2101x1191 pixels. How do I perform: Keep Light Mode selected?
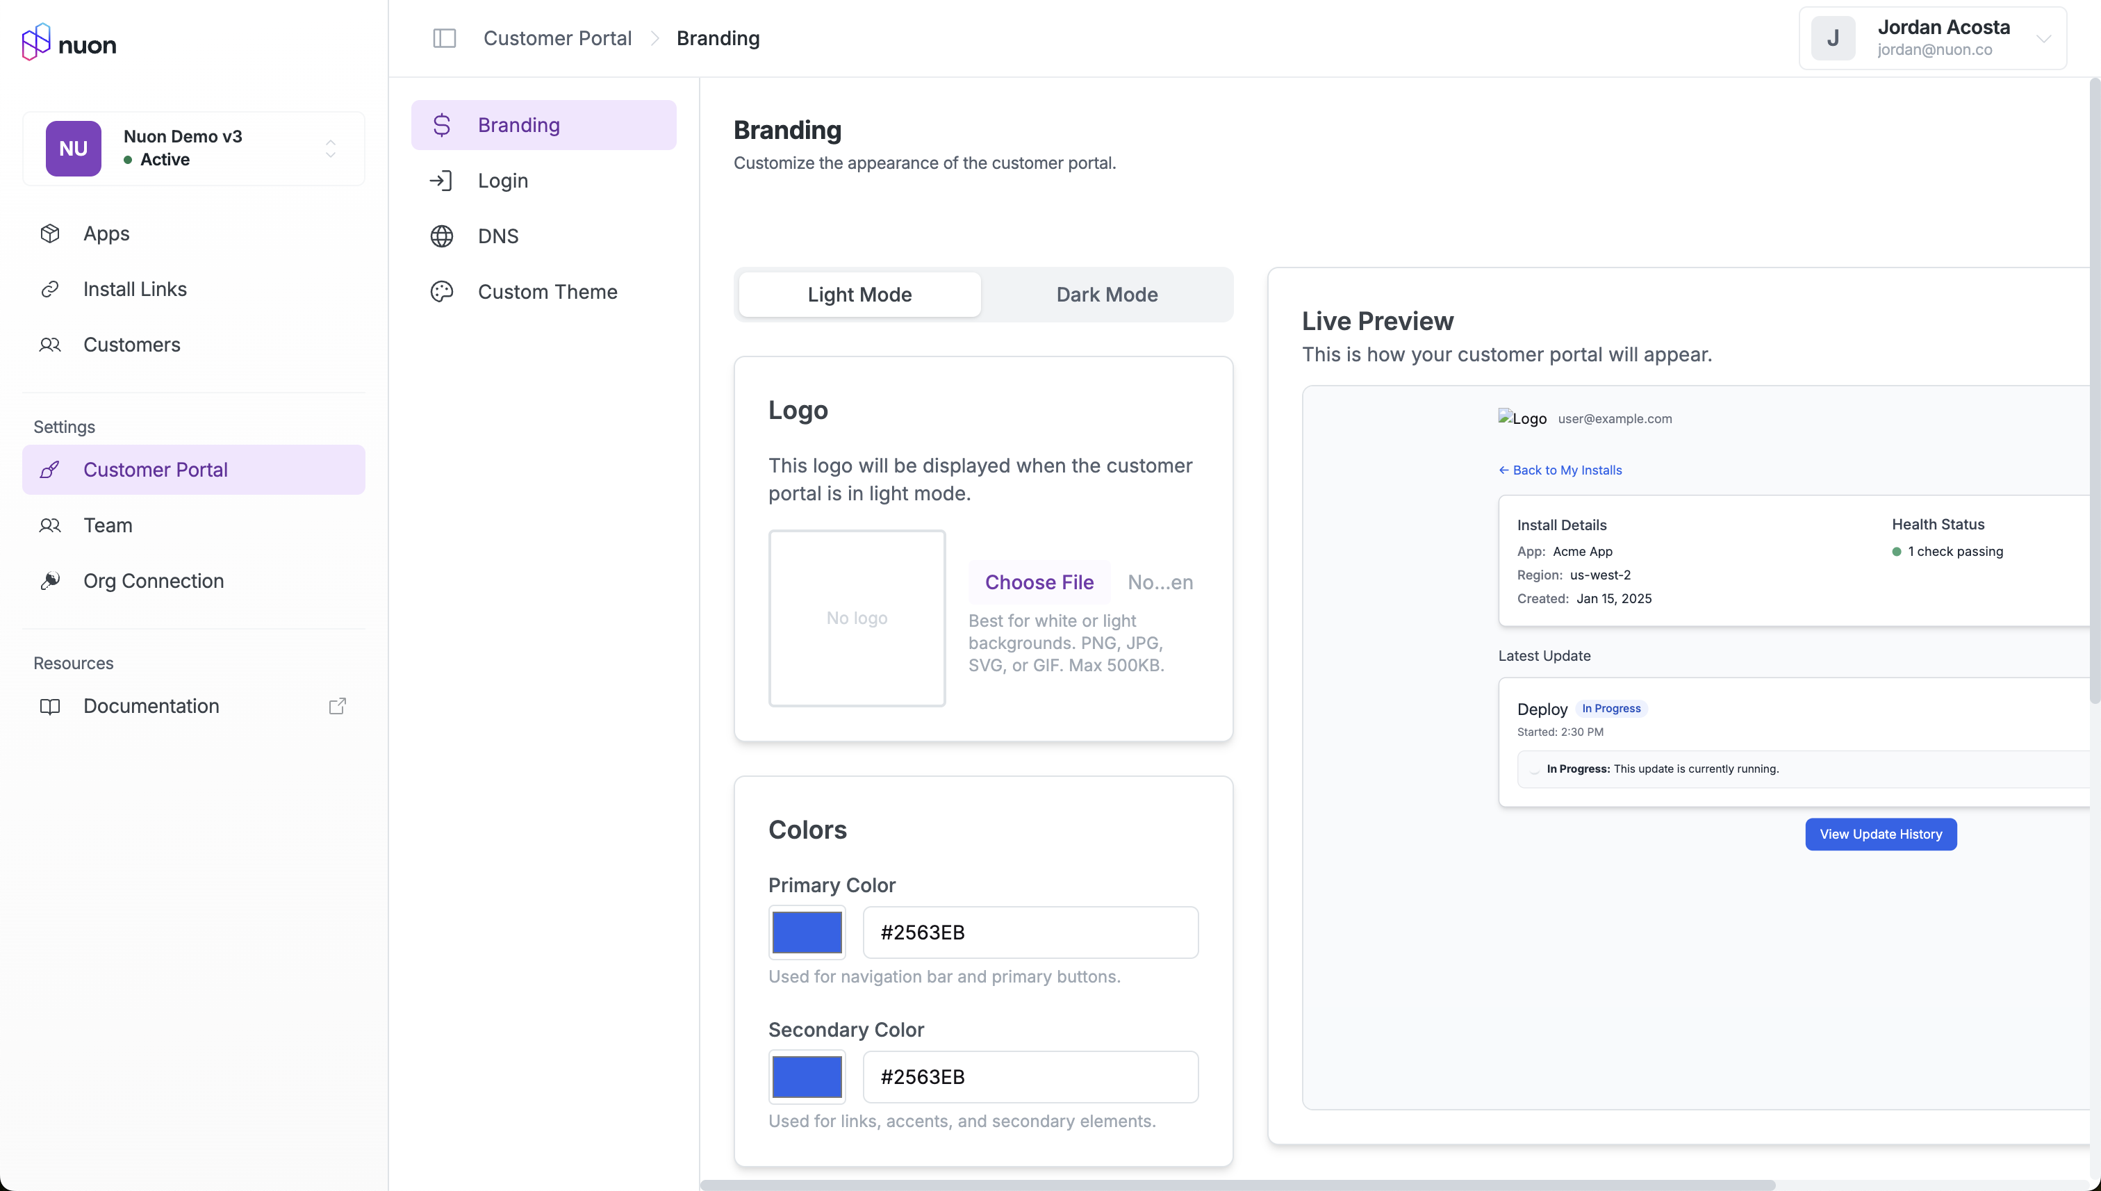(859, 294)
